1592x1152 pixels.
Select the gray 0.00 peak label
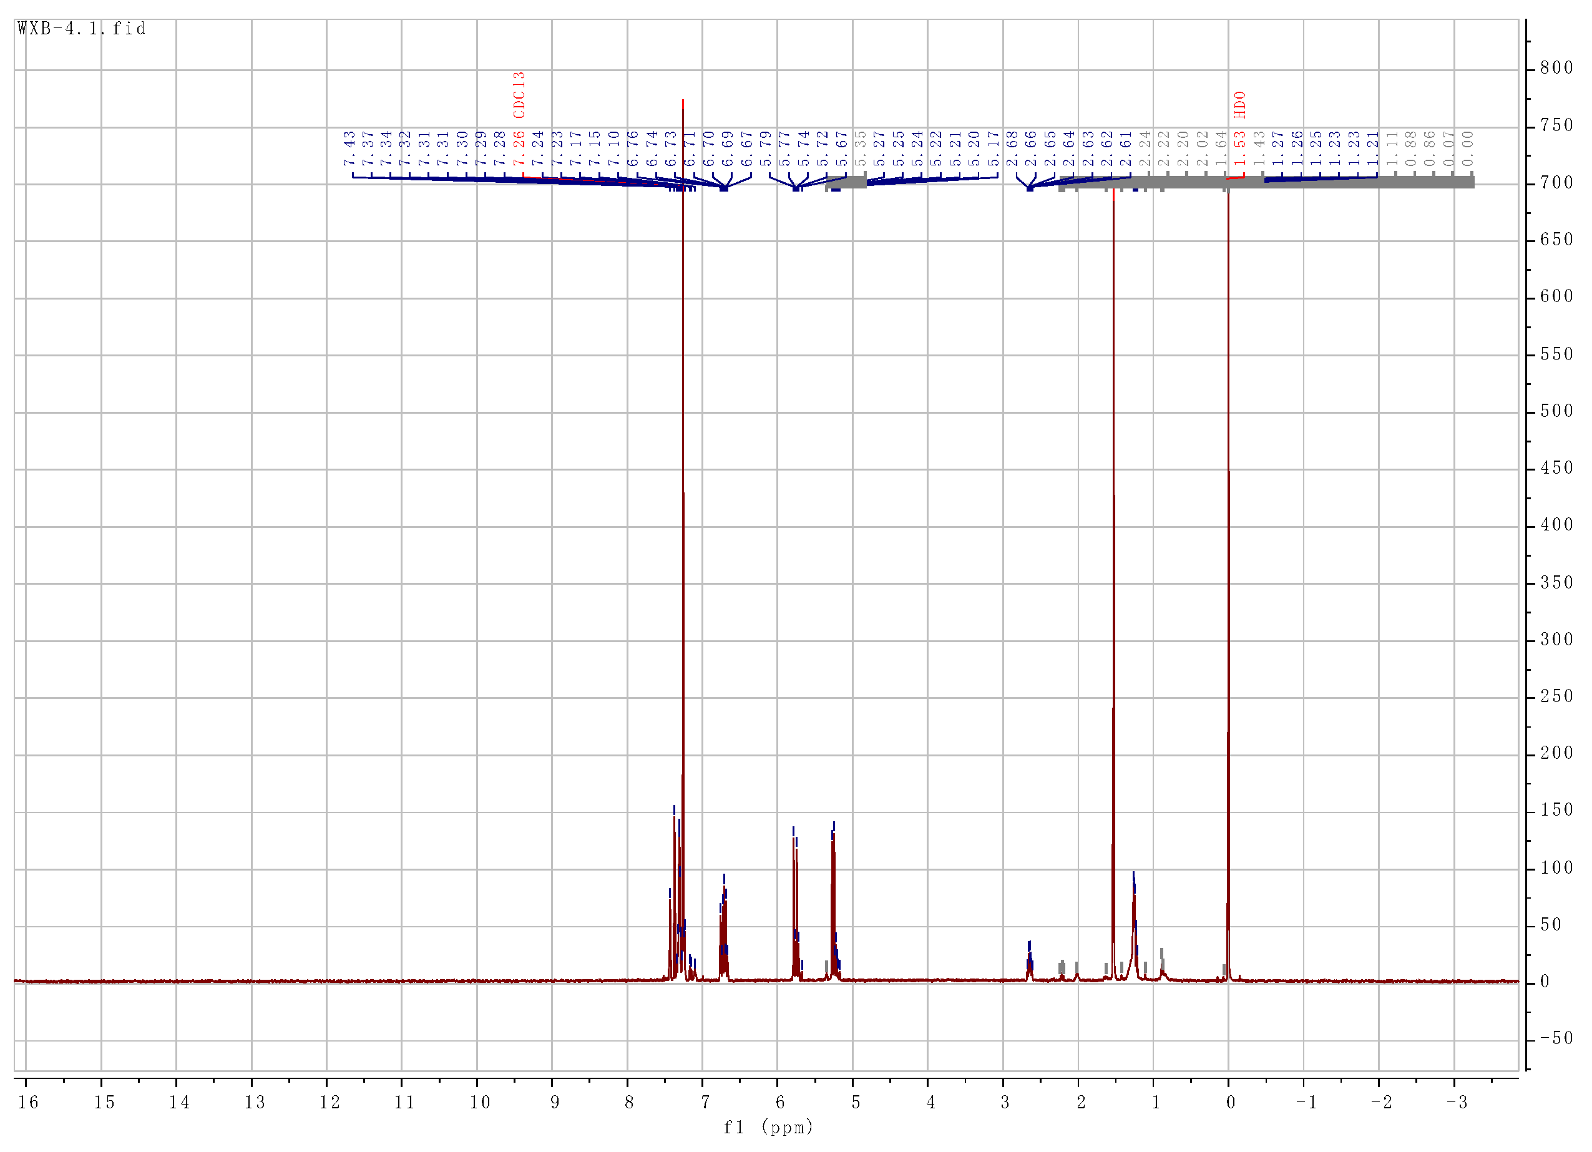pos(1468,148)
